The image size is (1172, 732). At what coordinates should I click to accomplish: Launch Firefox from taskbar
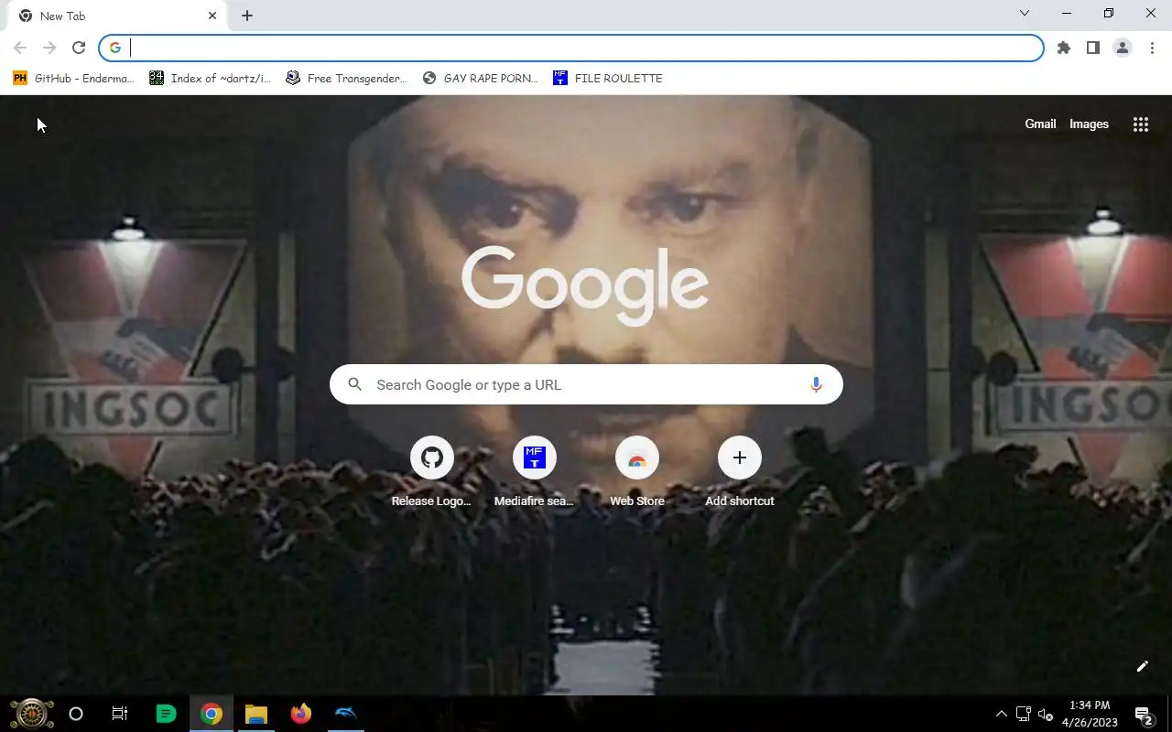[301, 714]
